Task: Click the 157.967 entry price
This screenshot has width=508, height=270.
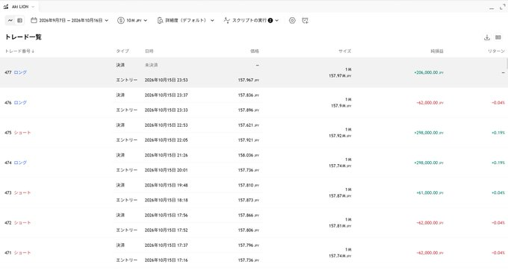Action: point(249,80)
